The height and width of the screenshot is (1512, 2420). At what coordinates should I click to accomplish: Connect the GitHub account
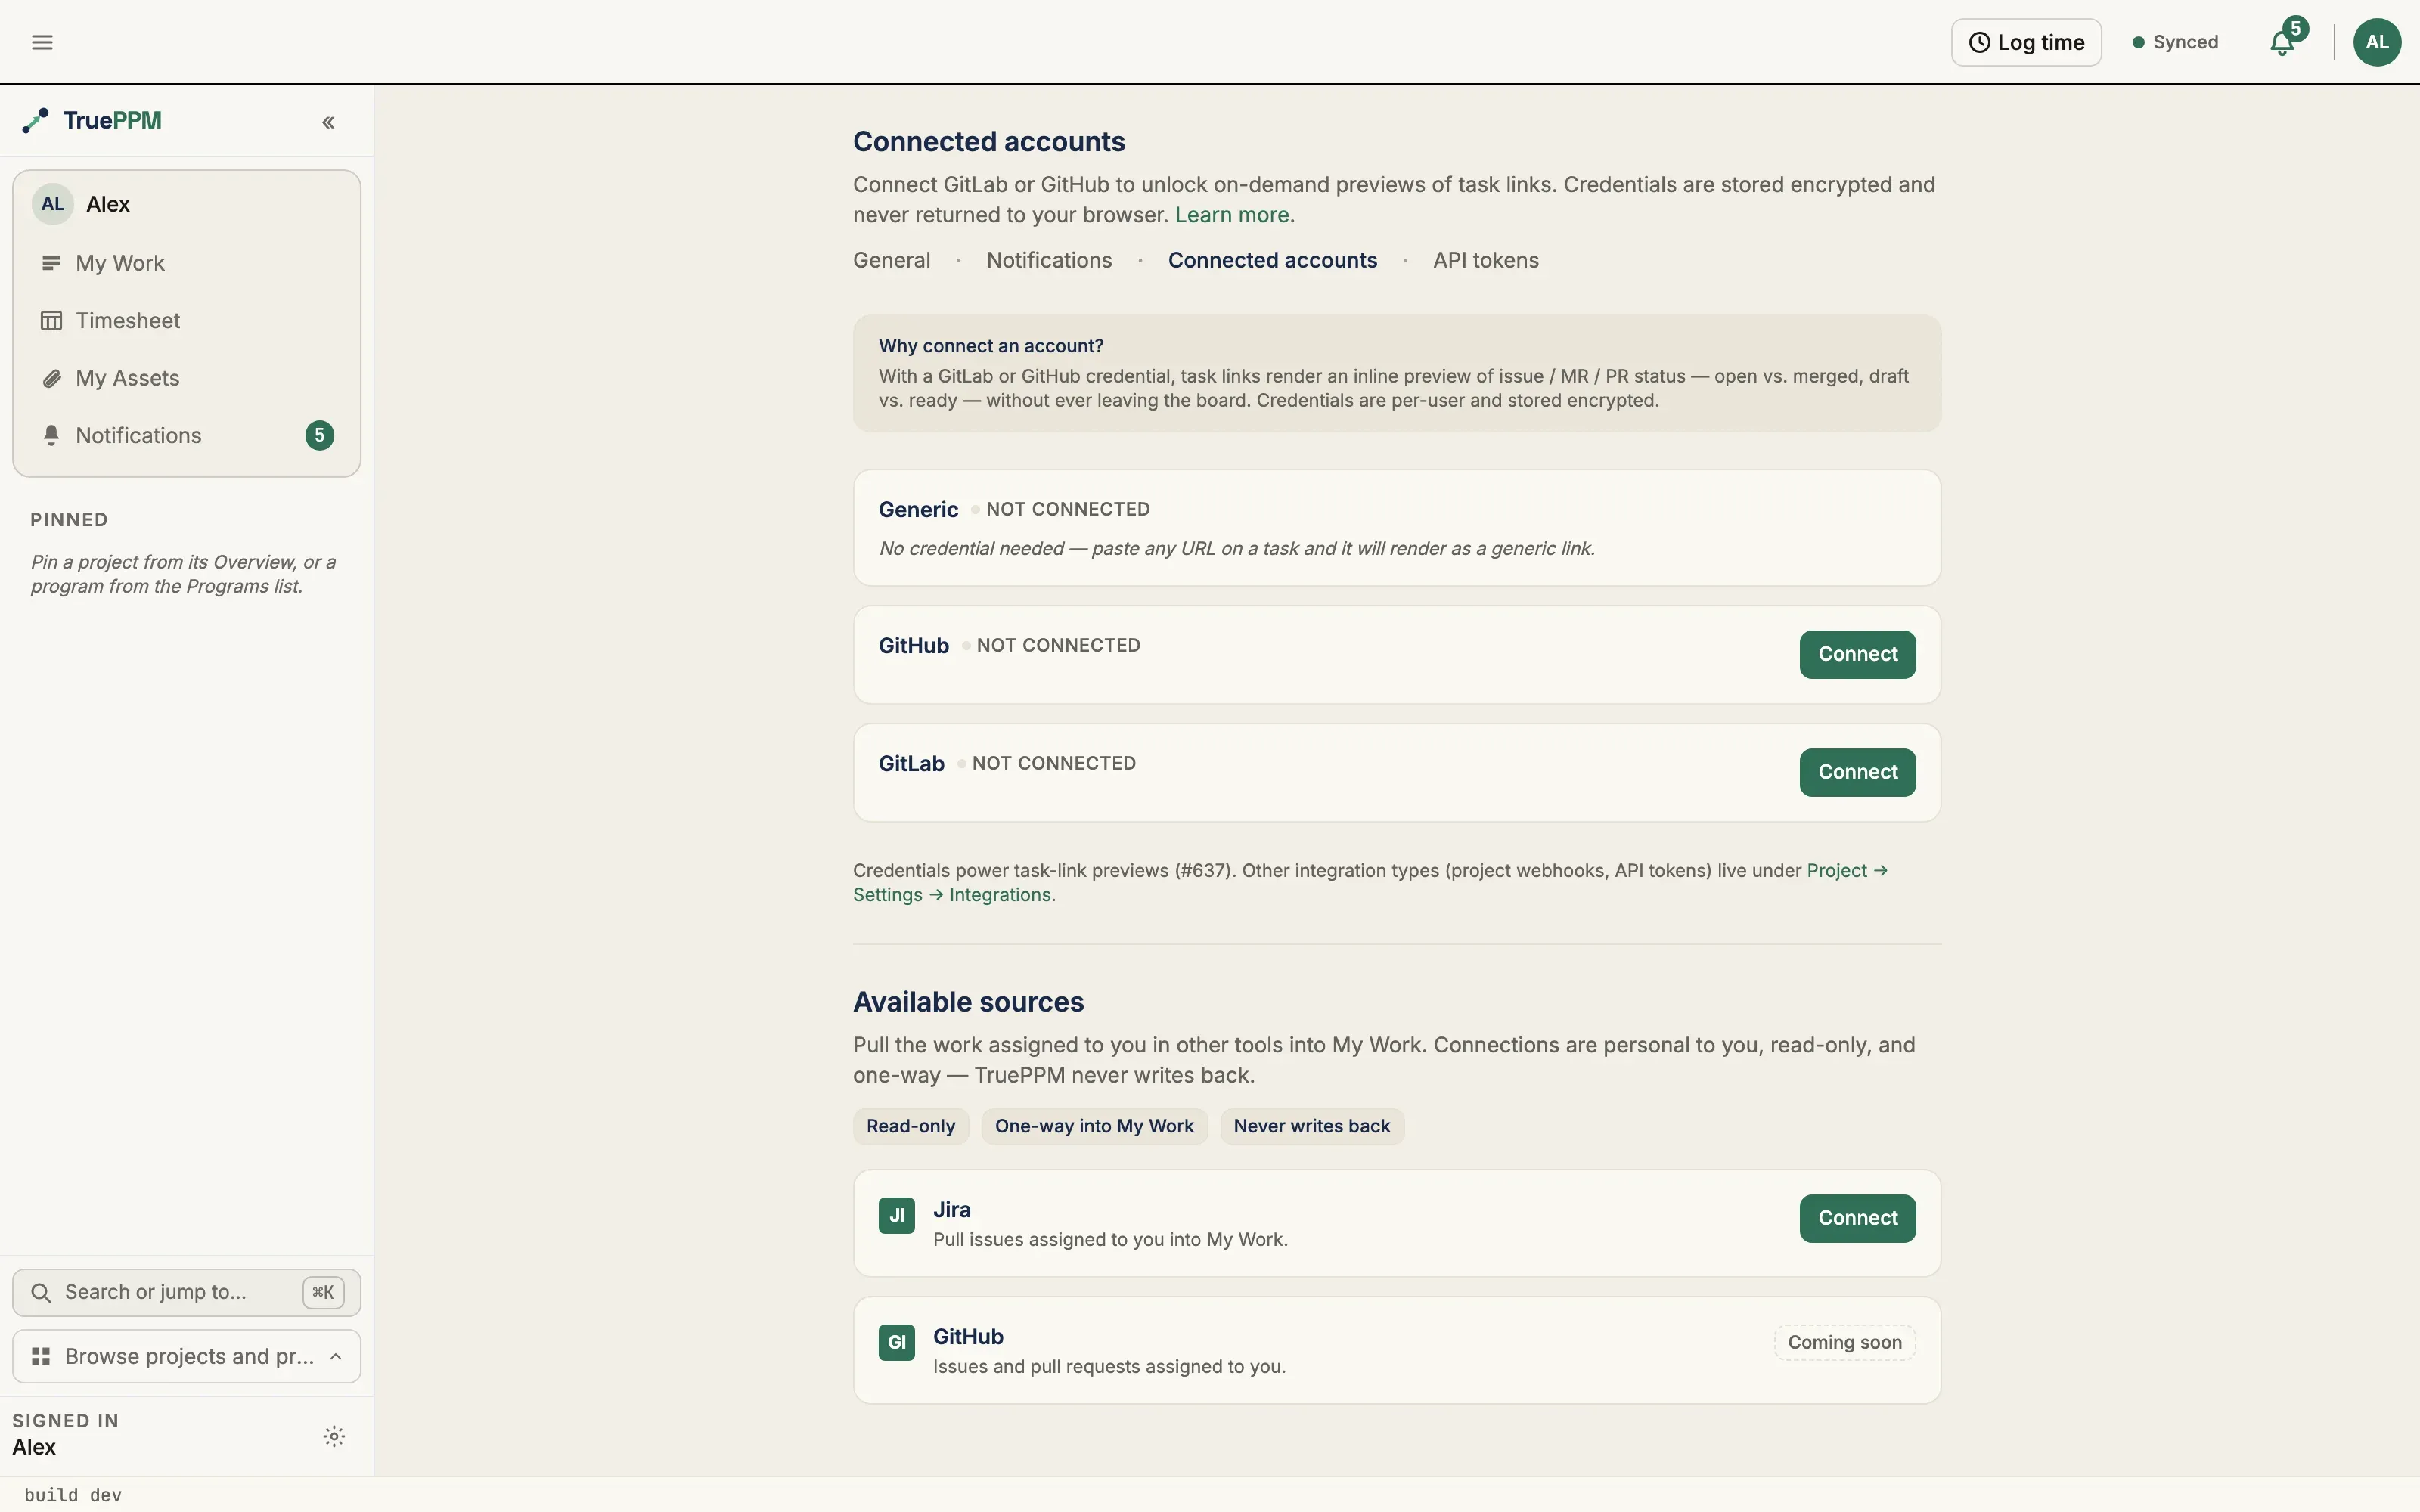[x=1857, y=654]
